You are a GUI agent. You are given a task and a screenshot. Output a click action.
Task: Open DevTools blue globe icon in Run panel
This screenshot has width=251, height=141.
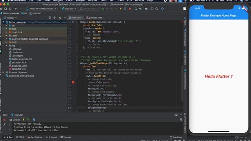coord(34,119)
